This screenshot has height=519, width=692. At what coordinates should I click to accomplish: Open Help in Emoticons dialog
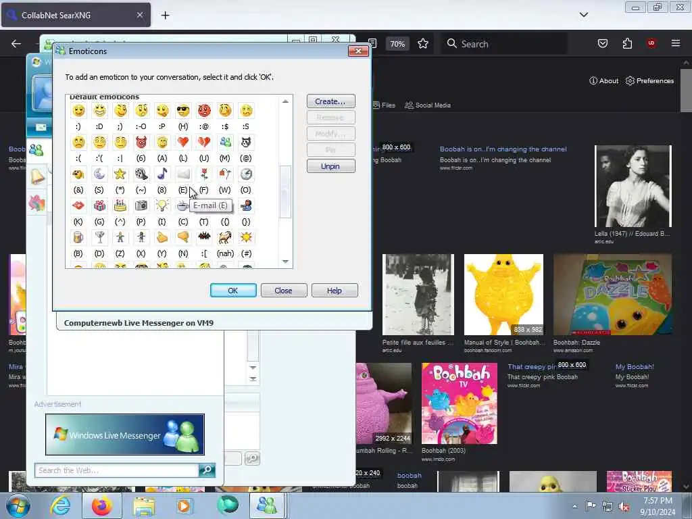335,291
